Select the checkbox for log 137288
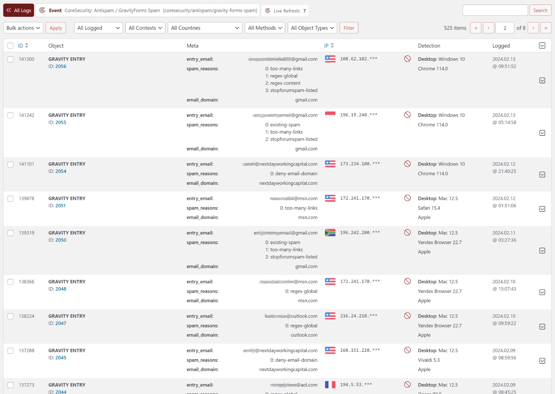Image resolution: width=555 pixels, height=394 pixels. 10,351
